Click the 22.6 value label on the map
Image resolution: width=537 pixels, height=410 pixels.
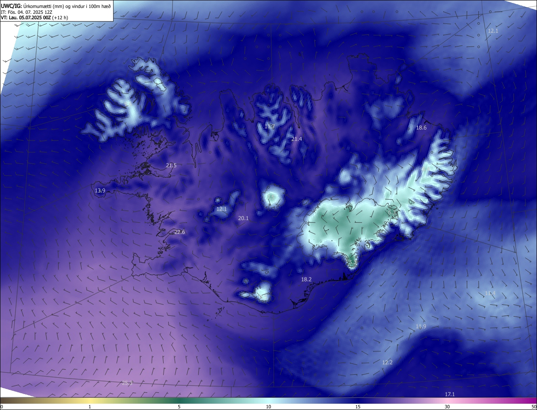180,232
